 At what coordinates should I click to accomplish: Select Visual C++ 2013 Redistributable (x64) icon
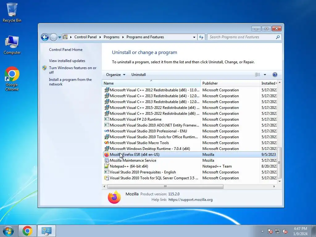(106, 96)
